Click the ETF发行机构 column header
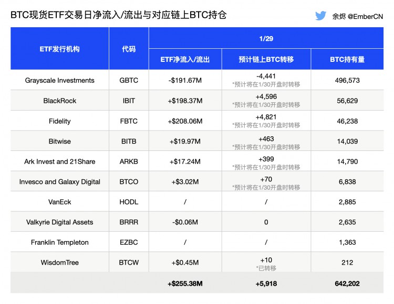 coord(59,49)
